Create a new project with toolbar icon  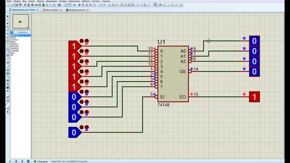click(9, 5)
